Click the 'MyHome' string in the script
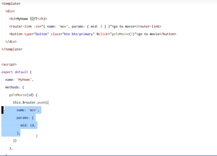This screenshot has height=156, width=217. 24,80
